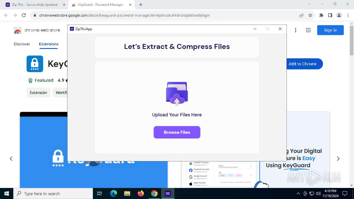Bookmark this page with star icon
This screenshot has height=199, width=354.
[310, 15]
